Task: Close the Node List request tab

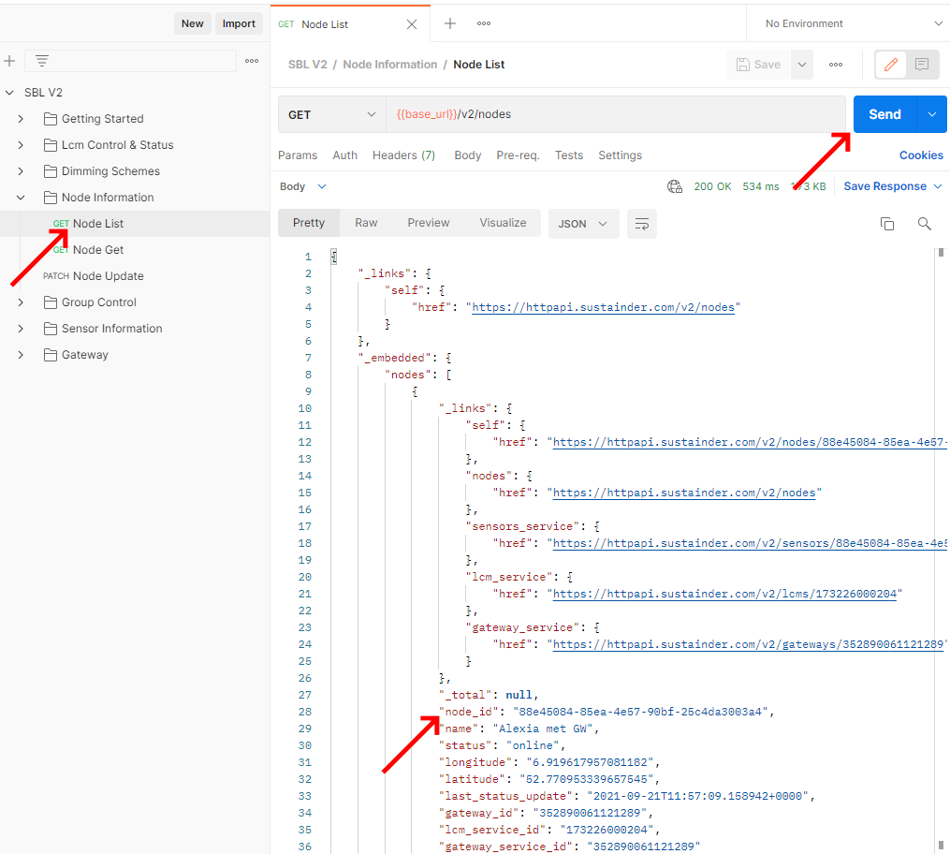Action: tap(412, 24)
